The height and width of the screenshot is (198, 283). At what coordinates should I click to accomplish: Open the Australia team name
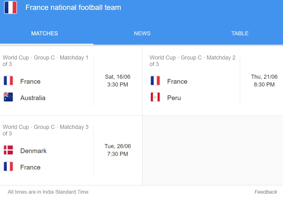[33, 98]
